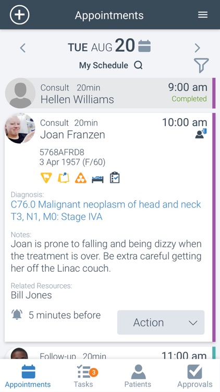Screen dimensions: 220x392
Task: Switch to the Patients tab
Action: tap(138, 376)
